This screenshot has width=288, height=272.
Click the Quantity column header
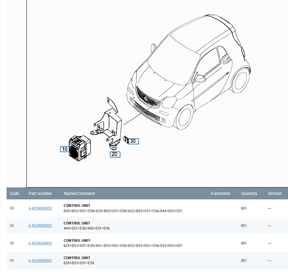[x=249, y=193]
